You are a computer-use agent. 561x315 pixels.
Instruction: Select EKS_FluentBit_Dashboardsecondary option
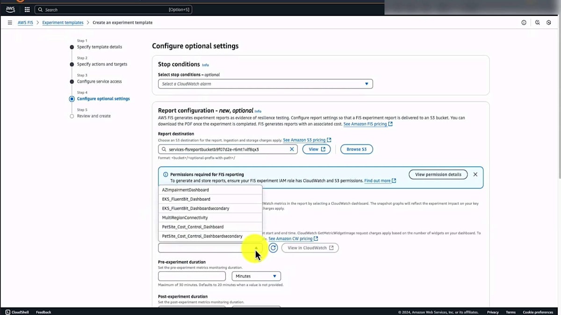pyautogui.click(x=210, y=209)
